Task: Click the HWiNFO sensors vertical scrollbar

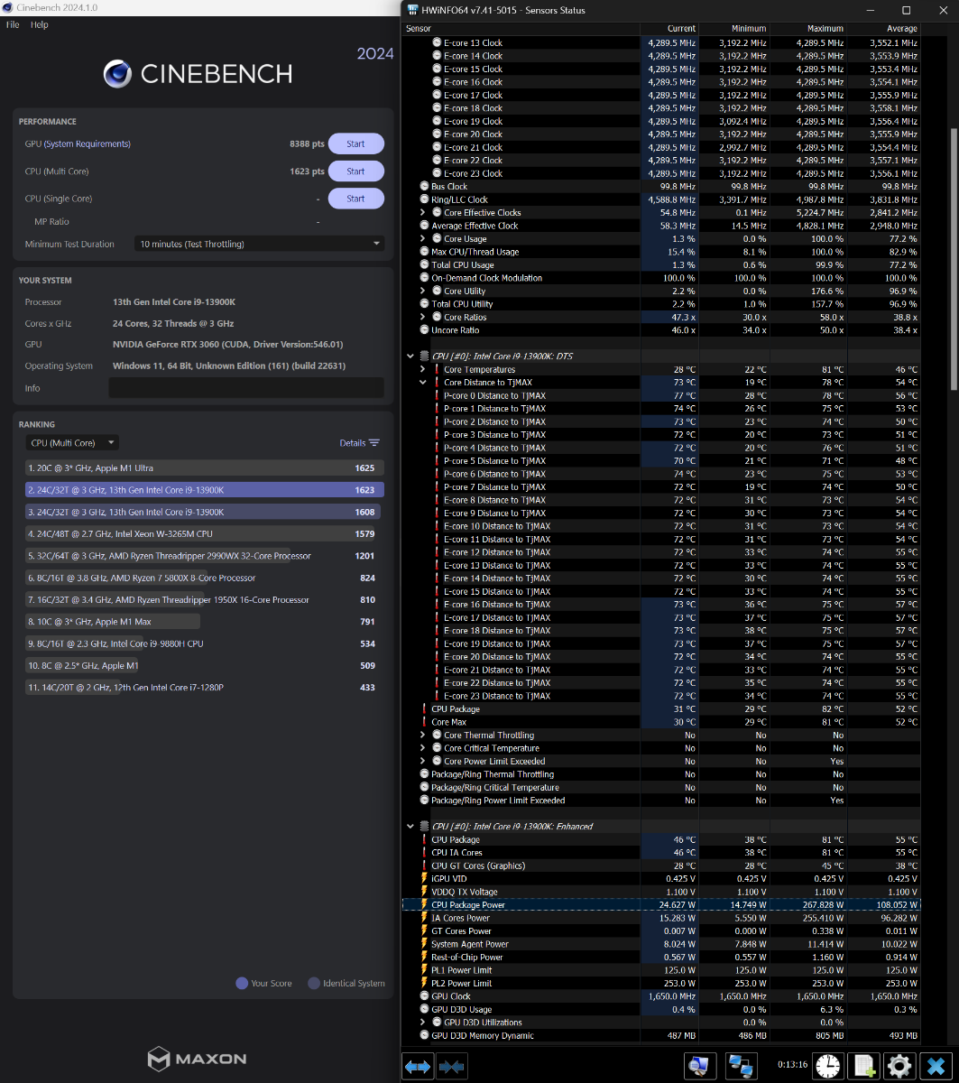Action: pyautogui.click(x=954, y=259)
